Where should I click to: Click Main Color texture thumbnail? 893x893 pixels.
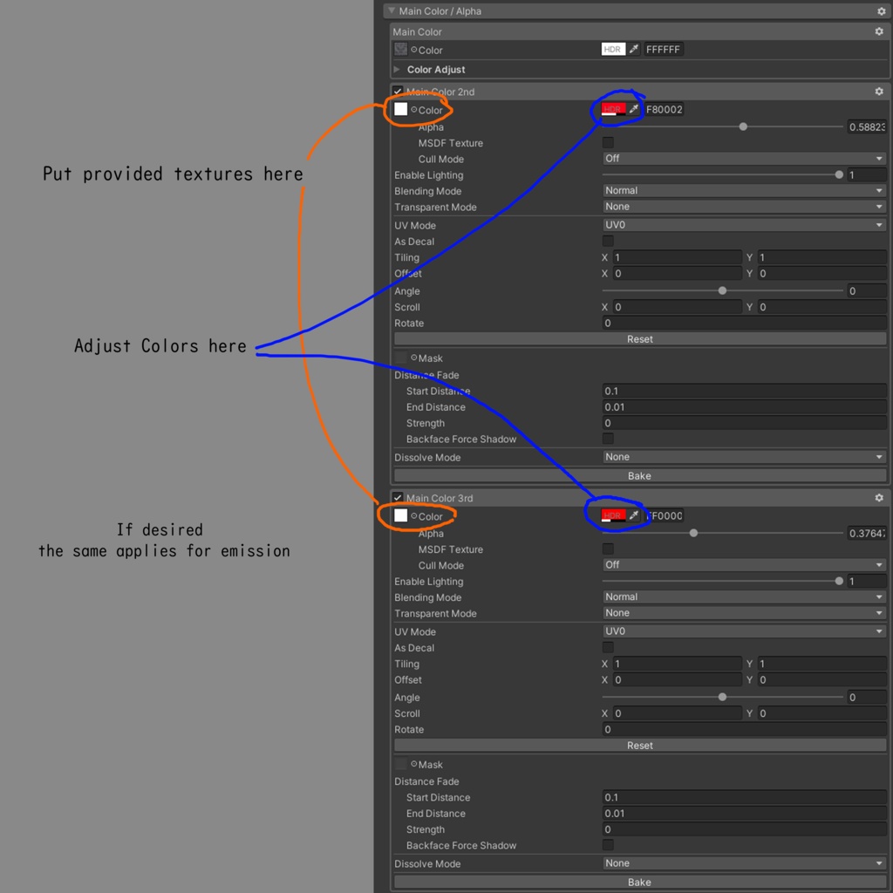401,50
